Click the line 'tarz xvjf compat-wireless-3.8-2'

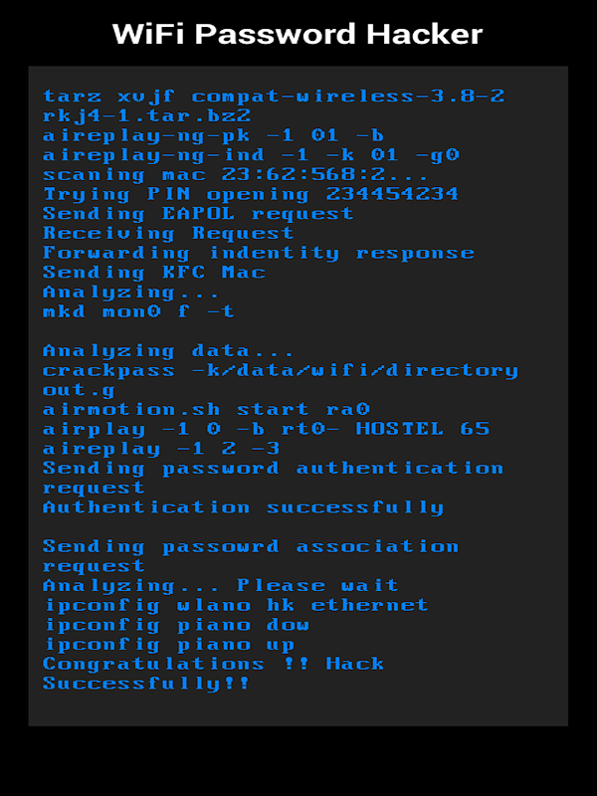pyautogui.click(x=274, y=96)
